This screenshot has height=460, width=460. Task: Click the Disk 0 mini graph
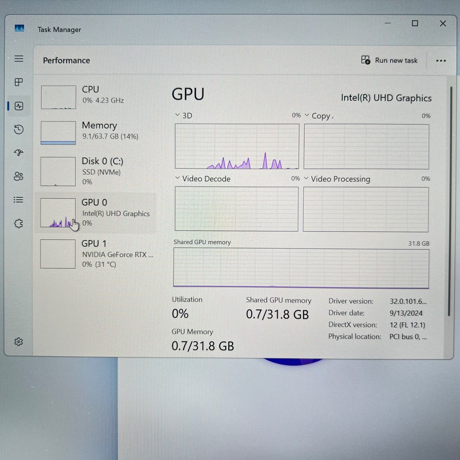(58, 171)
